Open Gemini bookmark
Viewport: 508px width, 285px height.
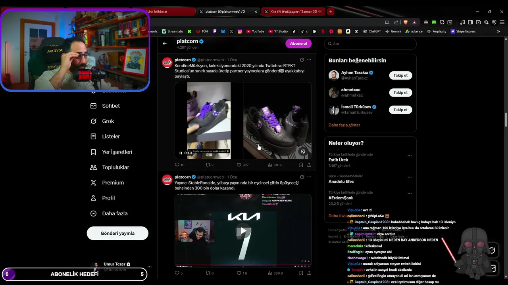[393, 31]
